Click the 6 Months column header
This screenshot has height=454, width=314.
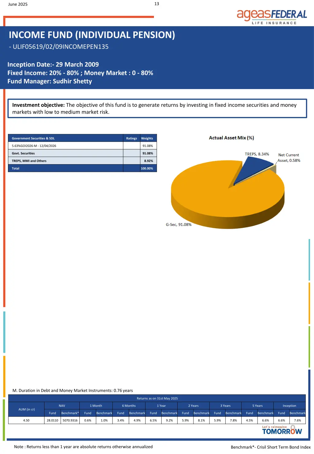(x=129, y=406)
